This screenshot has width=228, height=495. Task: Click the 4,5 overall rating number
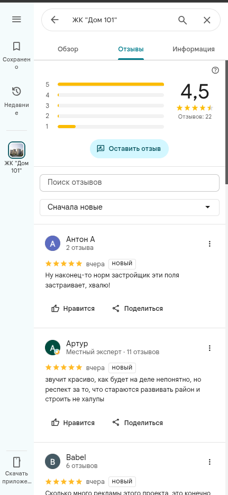195,92
